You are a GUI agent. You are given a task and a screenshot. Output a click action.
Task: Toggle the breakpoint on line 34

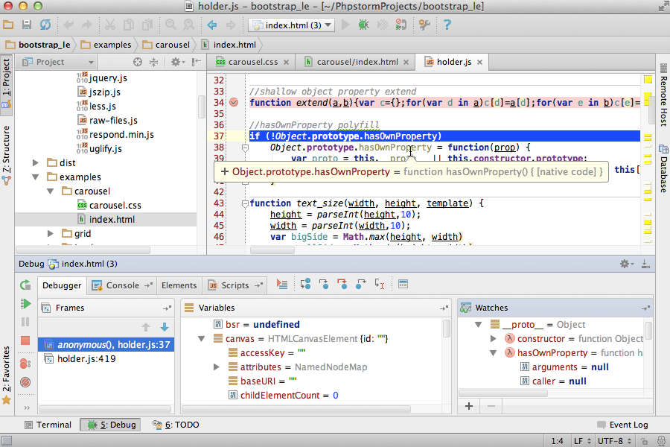[x=233, y=103]
